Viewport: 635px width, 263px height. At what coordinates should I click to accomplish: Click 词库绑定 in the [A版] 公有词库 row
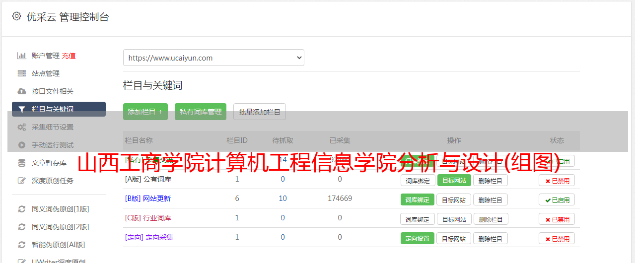418,180
